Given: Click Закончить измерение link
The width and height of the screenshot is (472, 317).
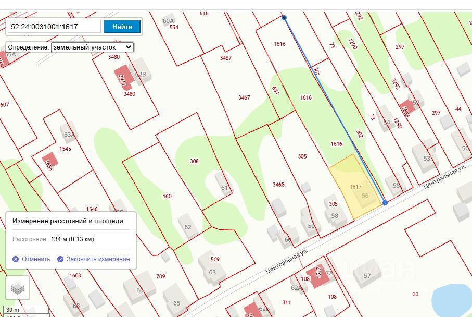Looking at the screenshot, I should pyautogui.click(x=98, y=259).
